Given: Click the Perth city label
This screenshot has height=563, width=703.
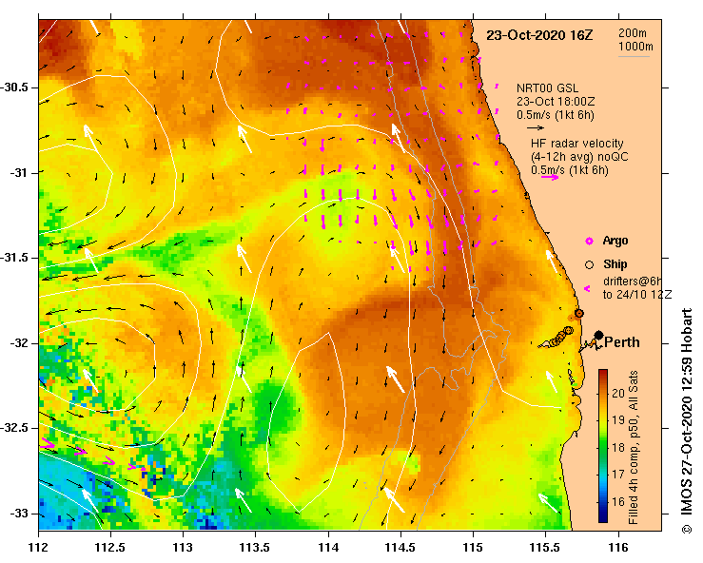Looking at the screenshot, I should [622, 342].
